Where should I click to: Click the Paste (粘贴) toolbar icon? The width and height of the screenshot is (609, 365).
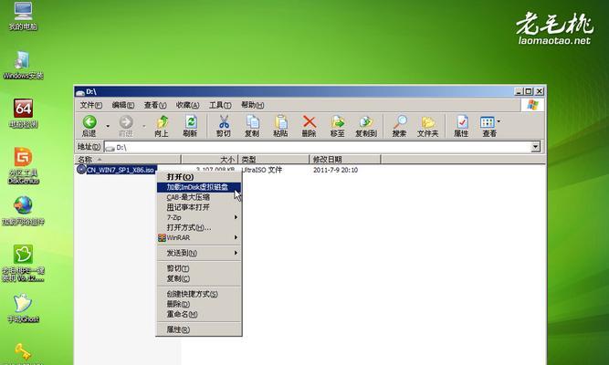[x=281, y=122]
